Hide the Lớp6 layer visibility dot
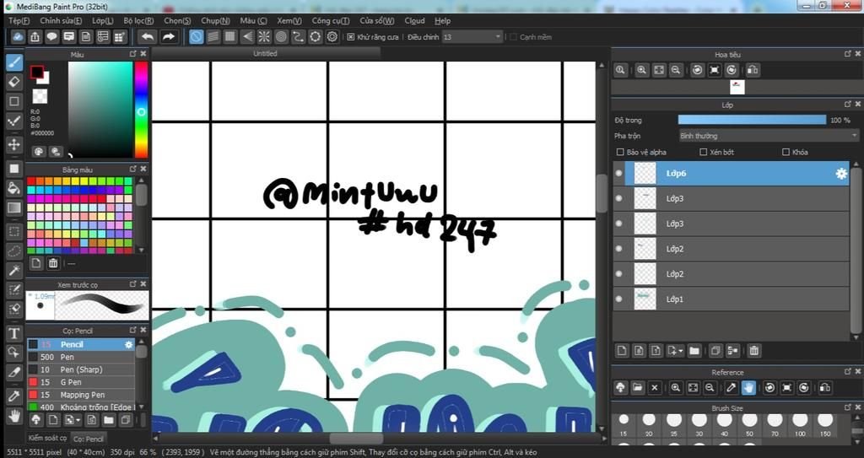 tap(618, 173)
